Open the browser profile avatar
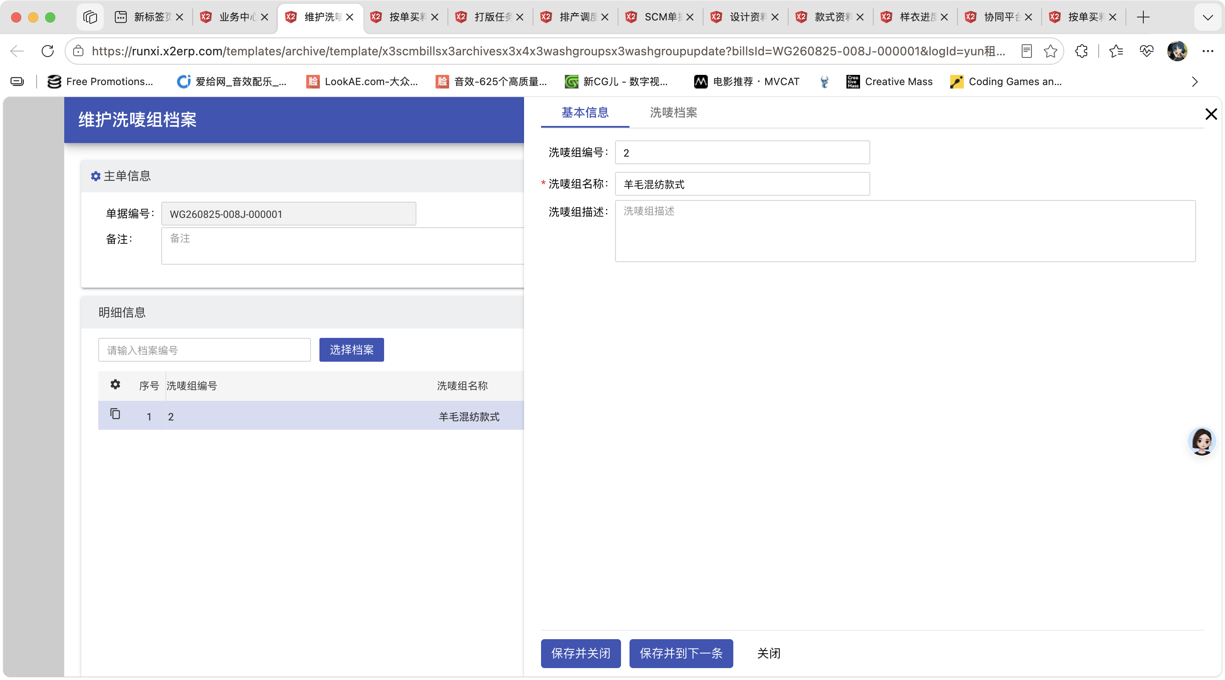The height and width of the screenshot is (680, 1225). tap(1177, 51)
